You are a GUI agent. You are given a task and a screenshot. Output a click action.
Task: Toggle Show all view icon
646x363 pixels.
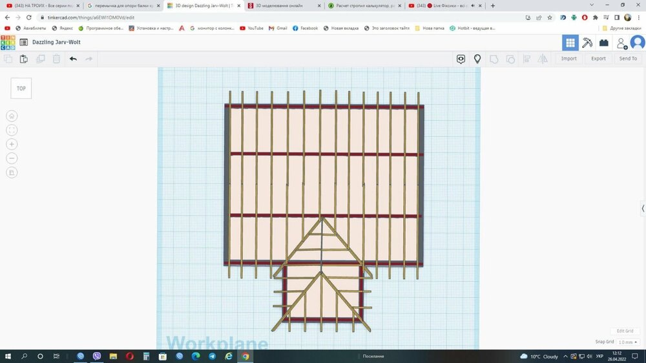(x=461, y=59)
